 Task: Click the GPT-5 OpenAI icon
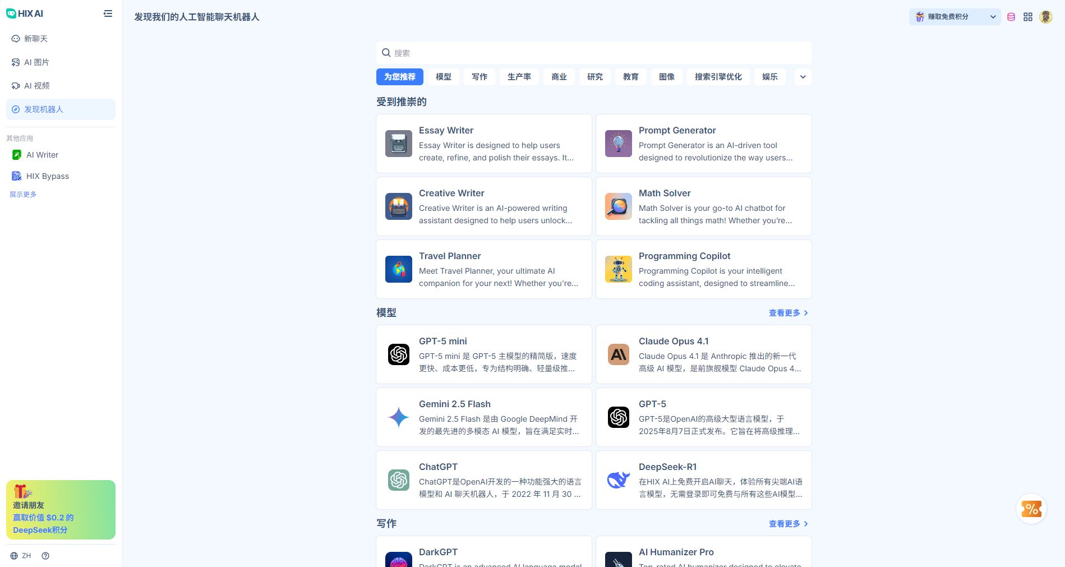pos(619,417)
